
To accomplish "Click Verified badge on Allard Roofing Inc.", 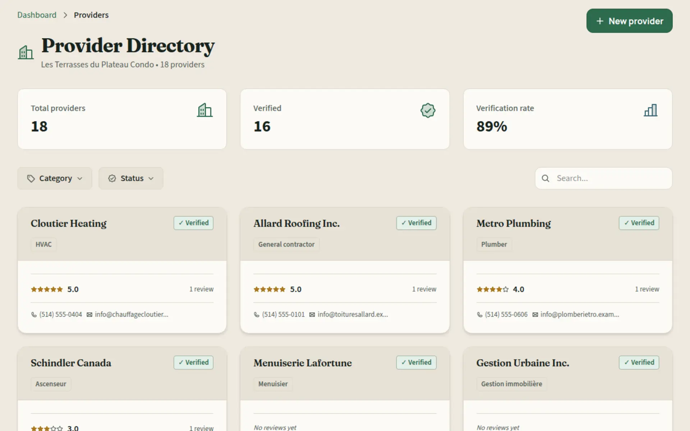I will (416, 223).
